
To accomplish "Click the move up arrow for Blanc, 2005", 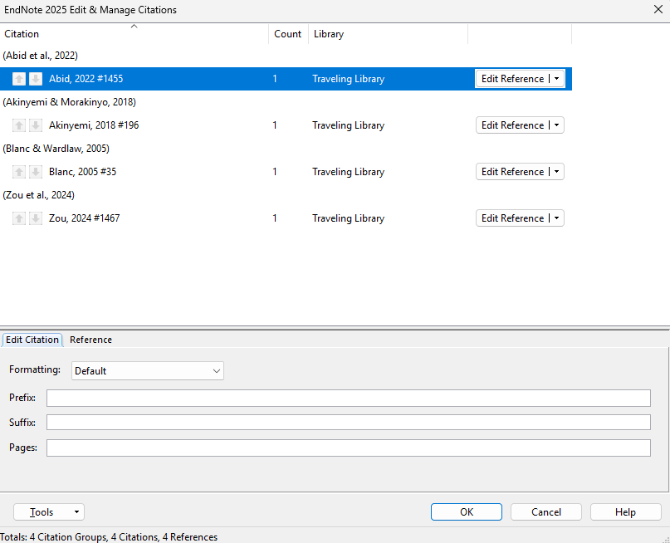I will pos(19,172).
